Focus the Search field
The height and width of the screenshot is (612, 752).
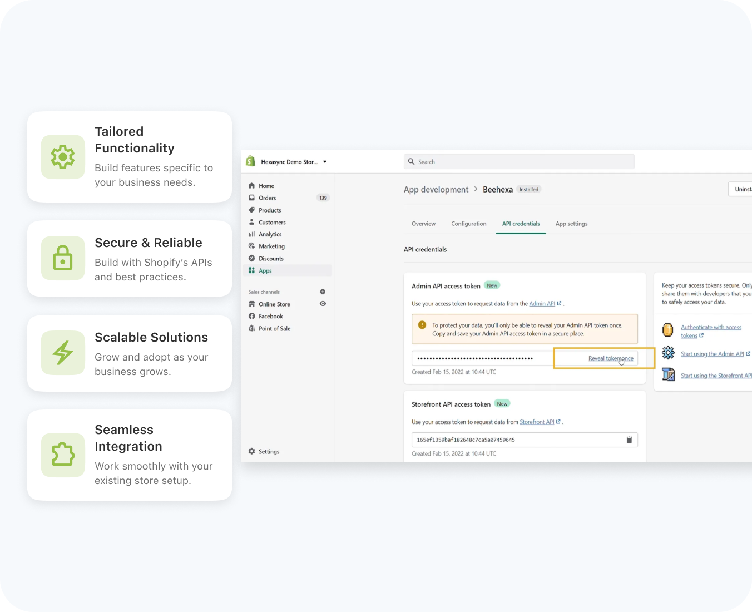519,161
